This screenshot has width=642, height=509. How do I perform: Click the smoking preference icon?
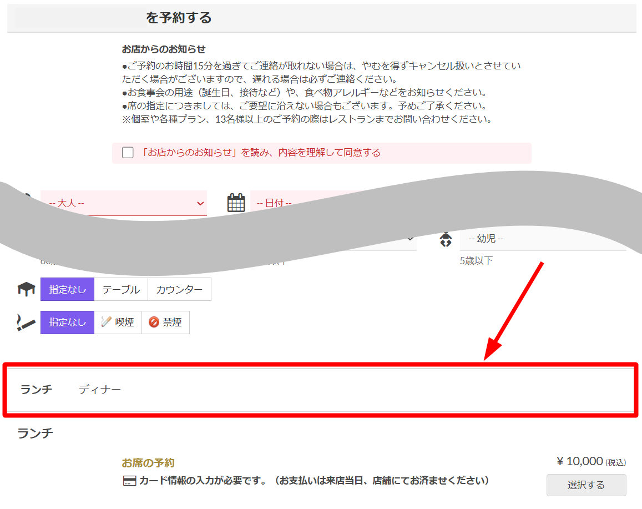coord(26,322)
